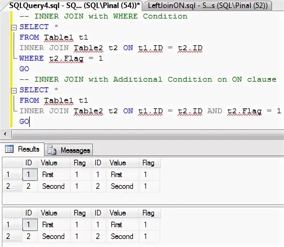Click 'Table1' in the second FROM line
Screen dimensions: 284x247
point(58,100)
